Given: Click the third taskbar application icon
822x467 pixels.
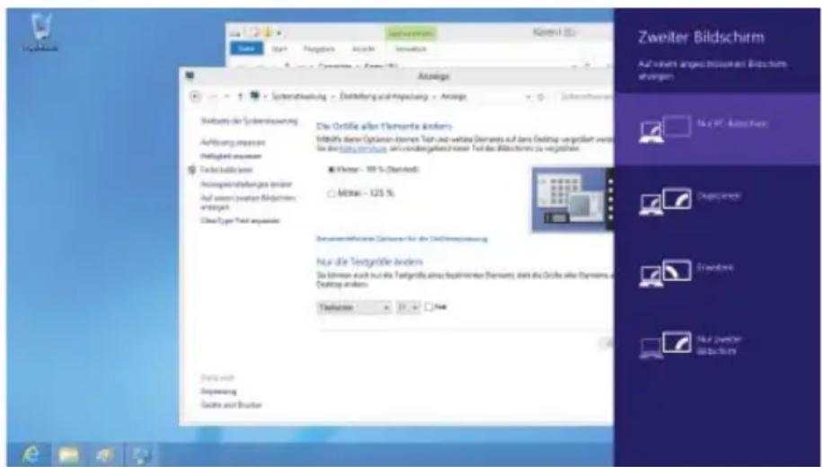Looking at the screenshot, I should click(x=105, y=454).
